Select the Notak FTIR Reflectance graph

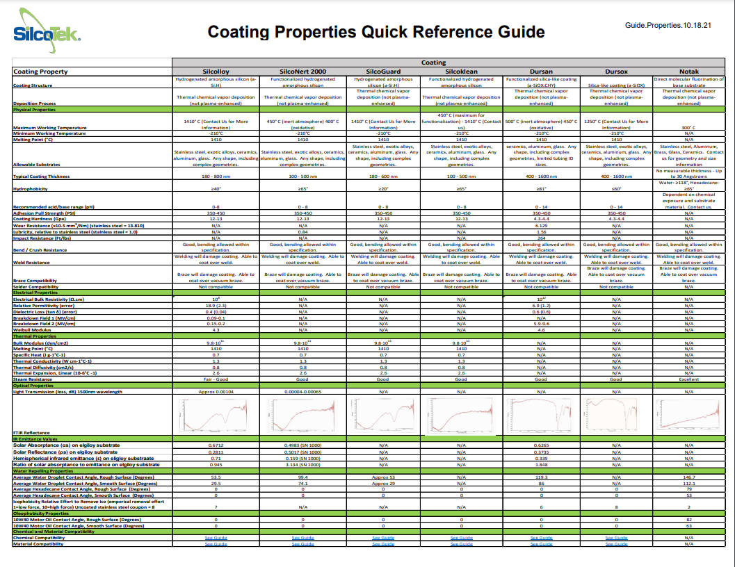[x=688, y=416]
